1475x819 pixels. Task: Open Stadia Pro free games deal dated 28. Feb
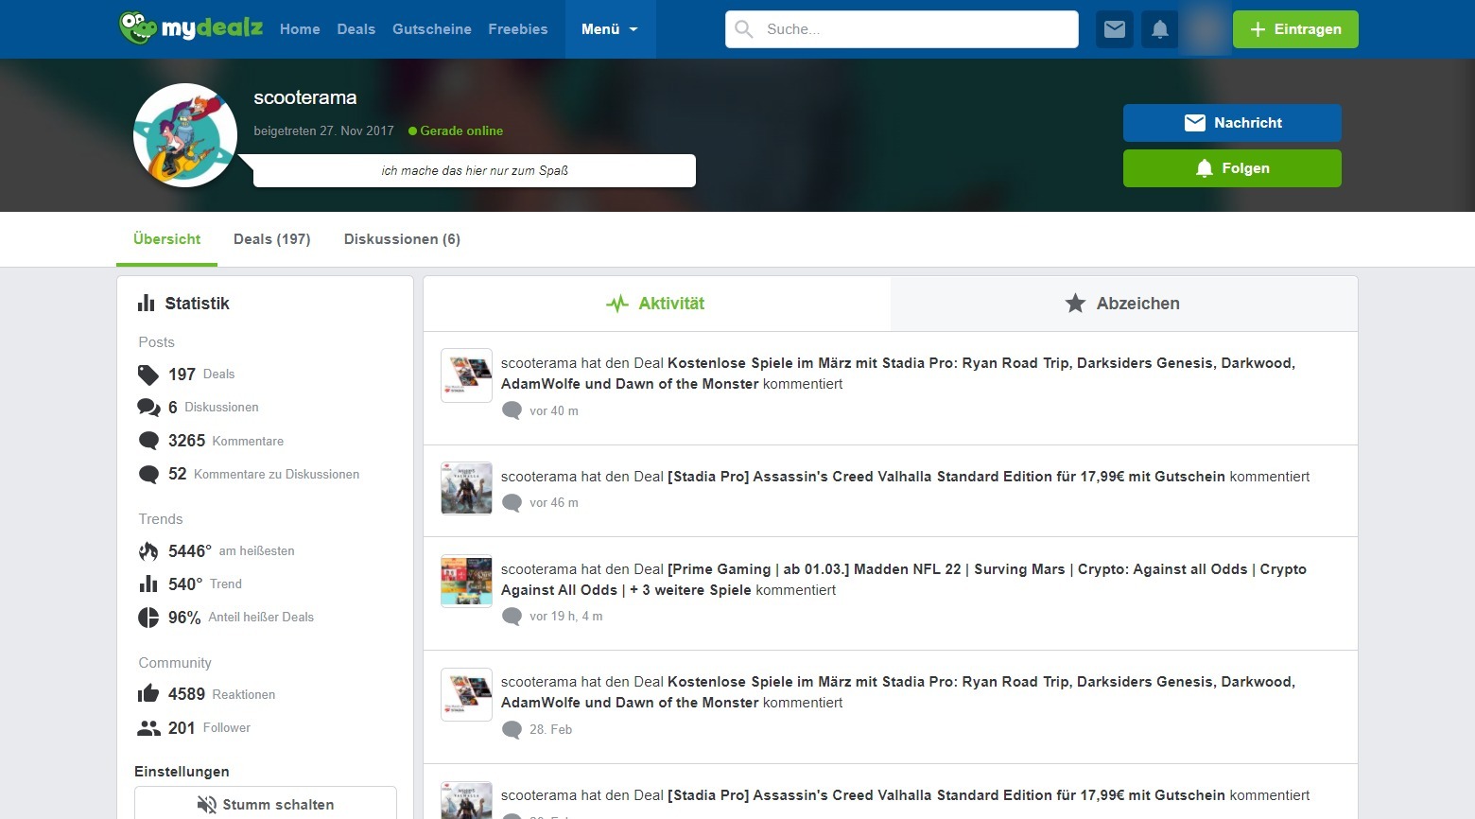coord(898,692)
